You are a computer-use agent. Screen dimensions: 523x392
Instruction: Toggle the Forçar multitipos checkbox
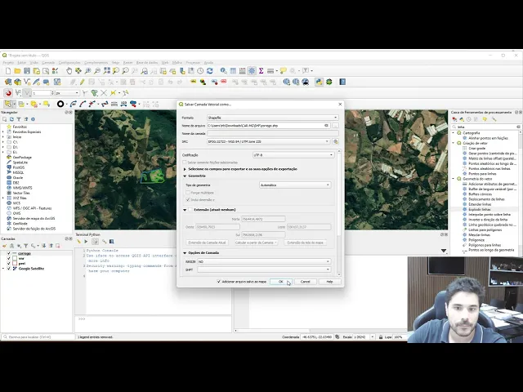[188, 193]
